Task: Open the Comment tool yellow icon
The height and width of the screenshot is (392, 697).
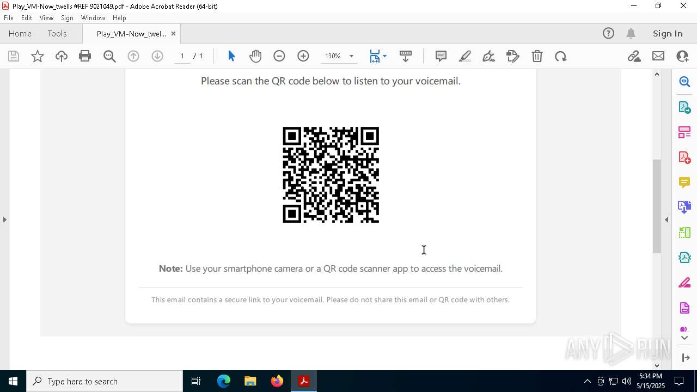Action: pos(684,182)
